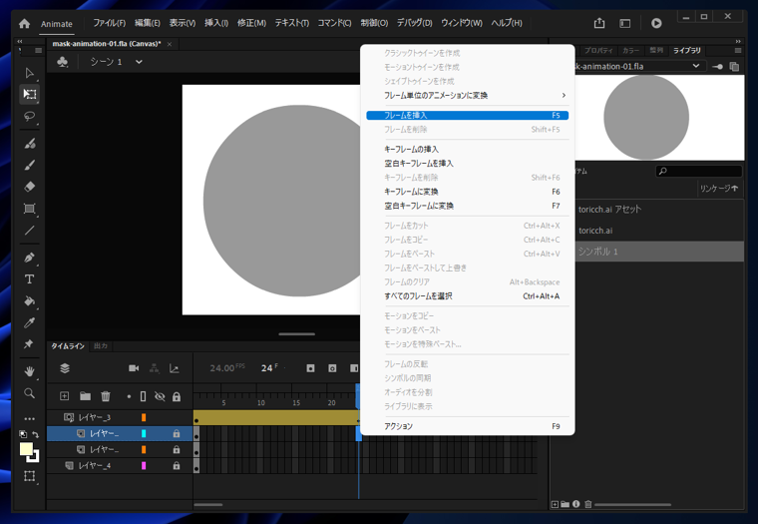Unlock the レイヤー_4 layer
This screenshot has width=758, height=524.
tap(177, 466)
